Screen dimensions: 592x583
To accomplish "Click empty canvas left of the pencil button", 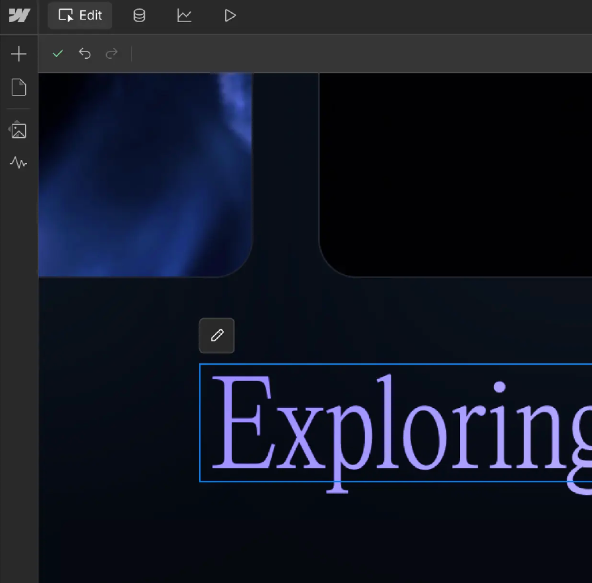I will 117,336.
